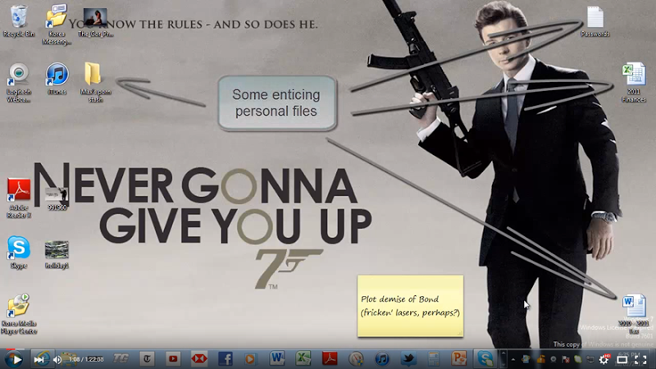The image size is (656, 369).
Task: Launch Word from the taskbar
Action: pyautogui.click(x=277, y=358)
